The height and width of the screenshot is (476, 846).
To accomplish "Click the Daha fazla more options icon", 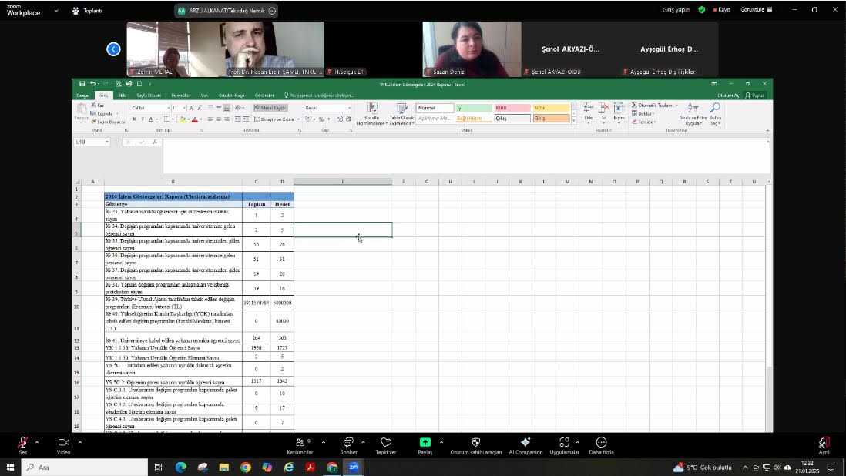I will pyautogui.click(x=601, y=443).
